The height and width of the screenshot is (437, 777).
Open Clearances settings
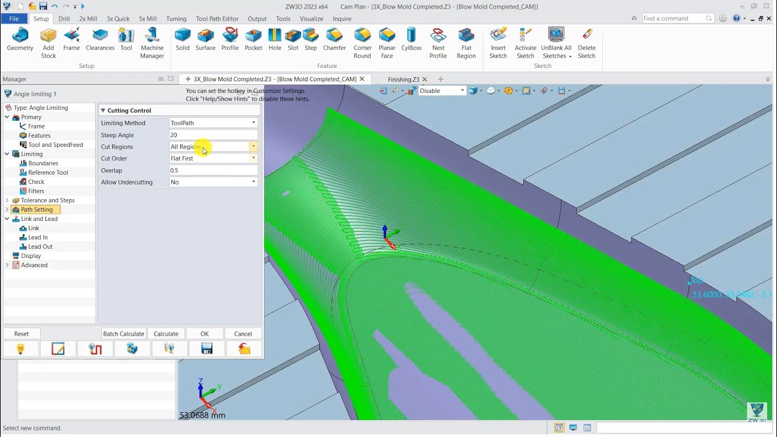point(100,39)
